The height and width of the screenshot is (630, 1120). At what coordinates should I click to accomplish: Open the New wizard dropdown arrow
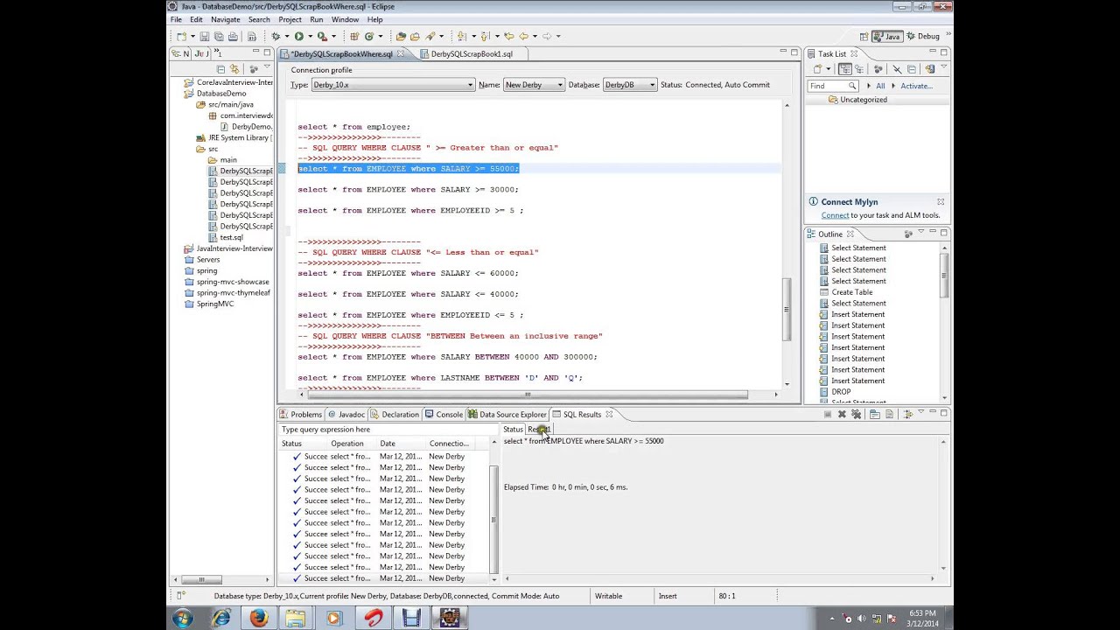coord(192,36)
